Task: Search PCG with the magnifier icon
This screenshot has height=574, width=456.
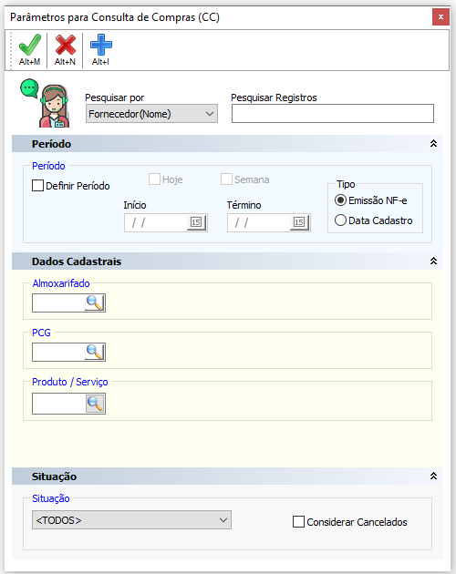Action: 95,353
